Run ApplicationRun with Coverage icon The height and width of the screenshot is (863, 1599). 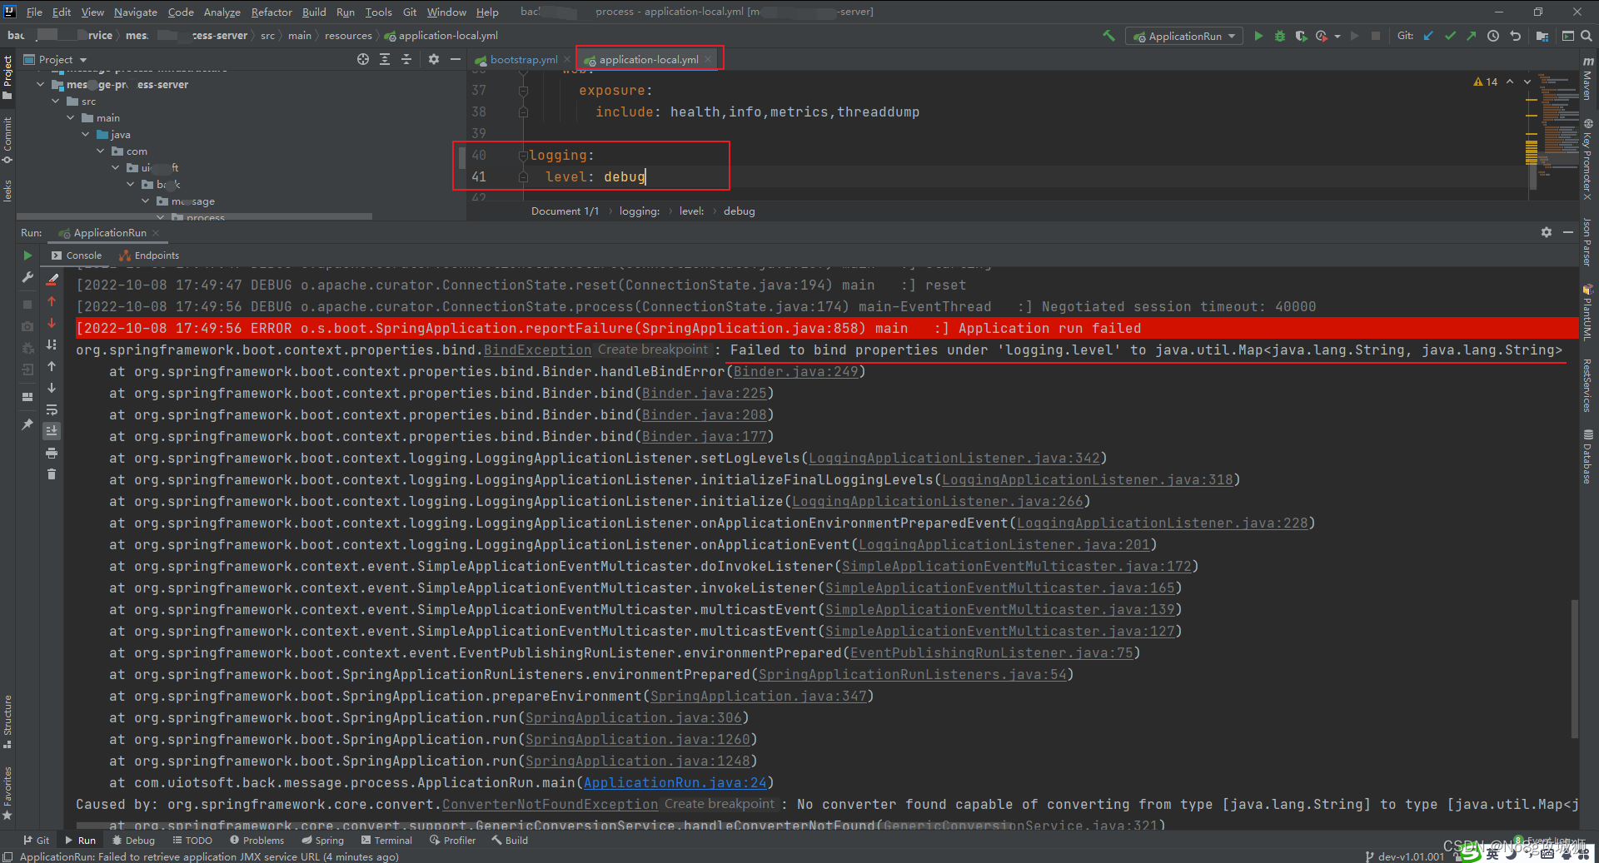point(1301,36)
